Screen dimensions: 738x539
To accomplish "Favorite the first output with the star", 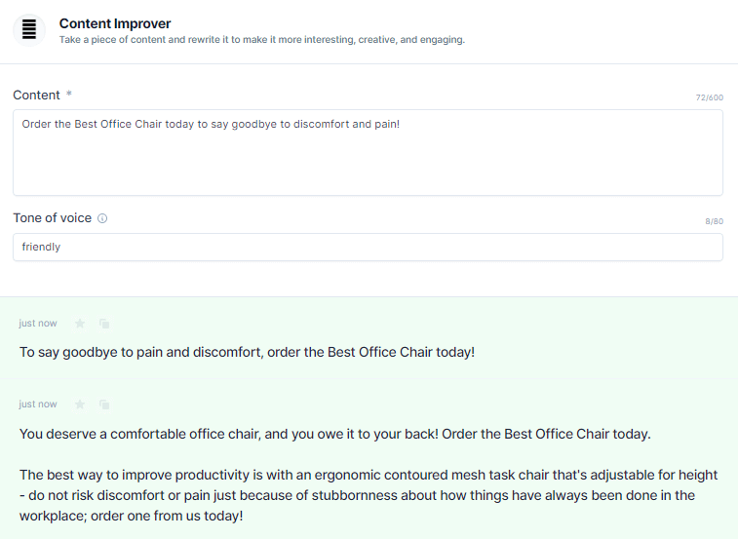I will [80, 324].
